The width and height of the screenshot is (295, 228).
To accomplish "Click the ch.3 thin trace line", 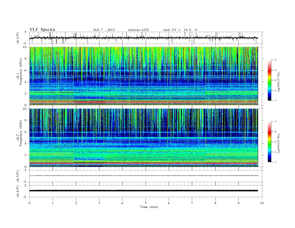I will coord(143,176).
